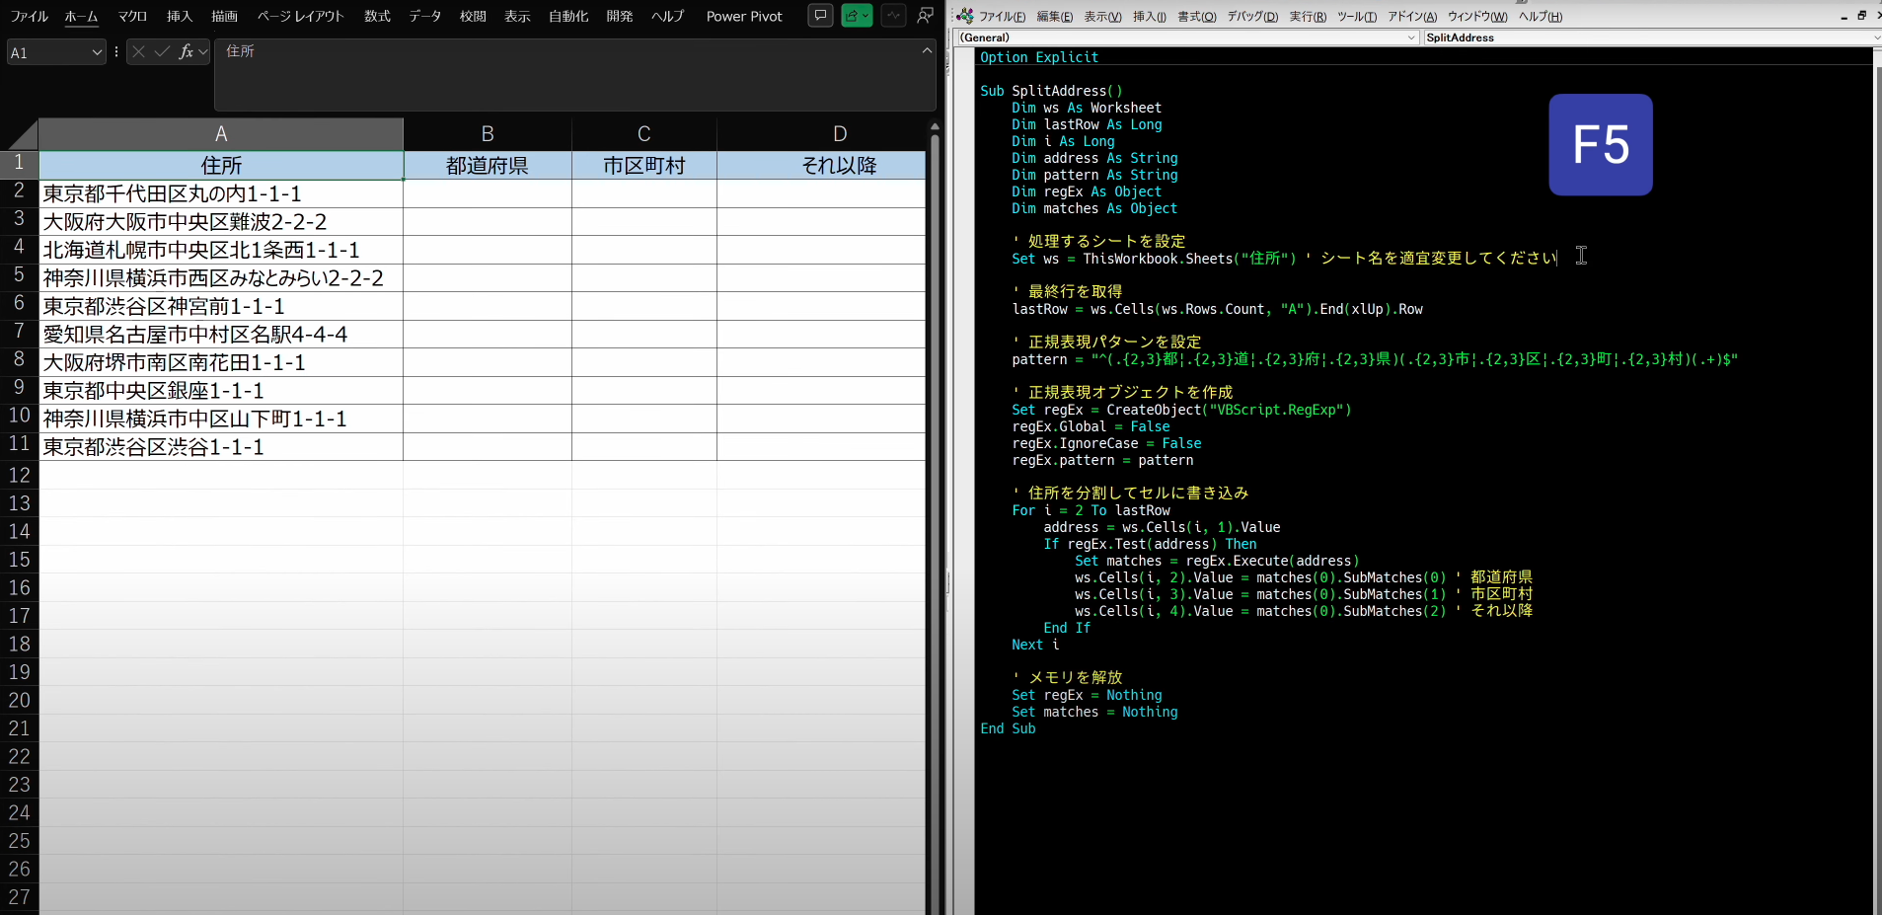Viewport: 1882px width, 915px height.
Task: Open the (General) object dropdown in VBA
Action: coord(1411,38)
